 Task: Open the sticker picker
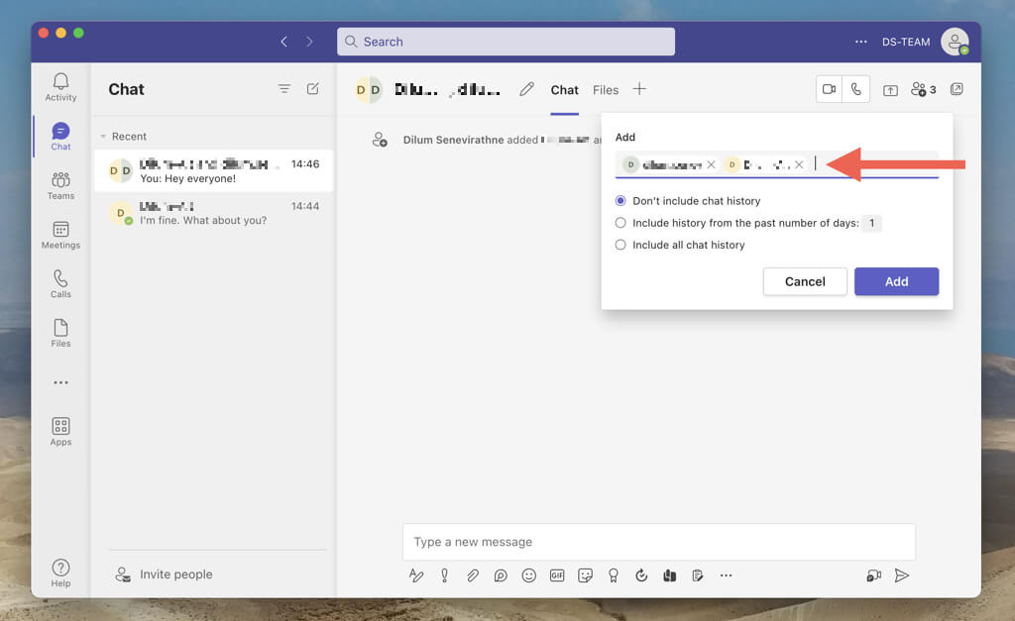click(x=585, y=575)
